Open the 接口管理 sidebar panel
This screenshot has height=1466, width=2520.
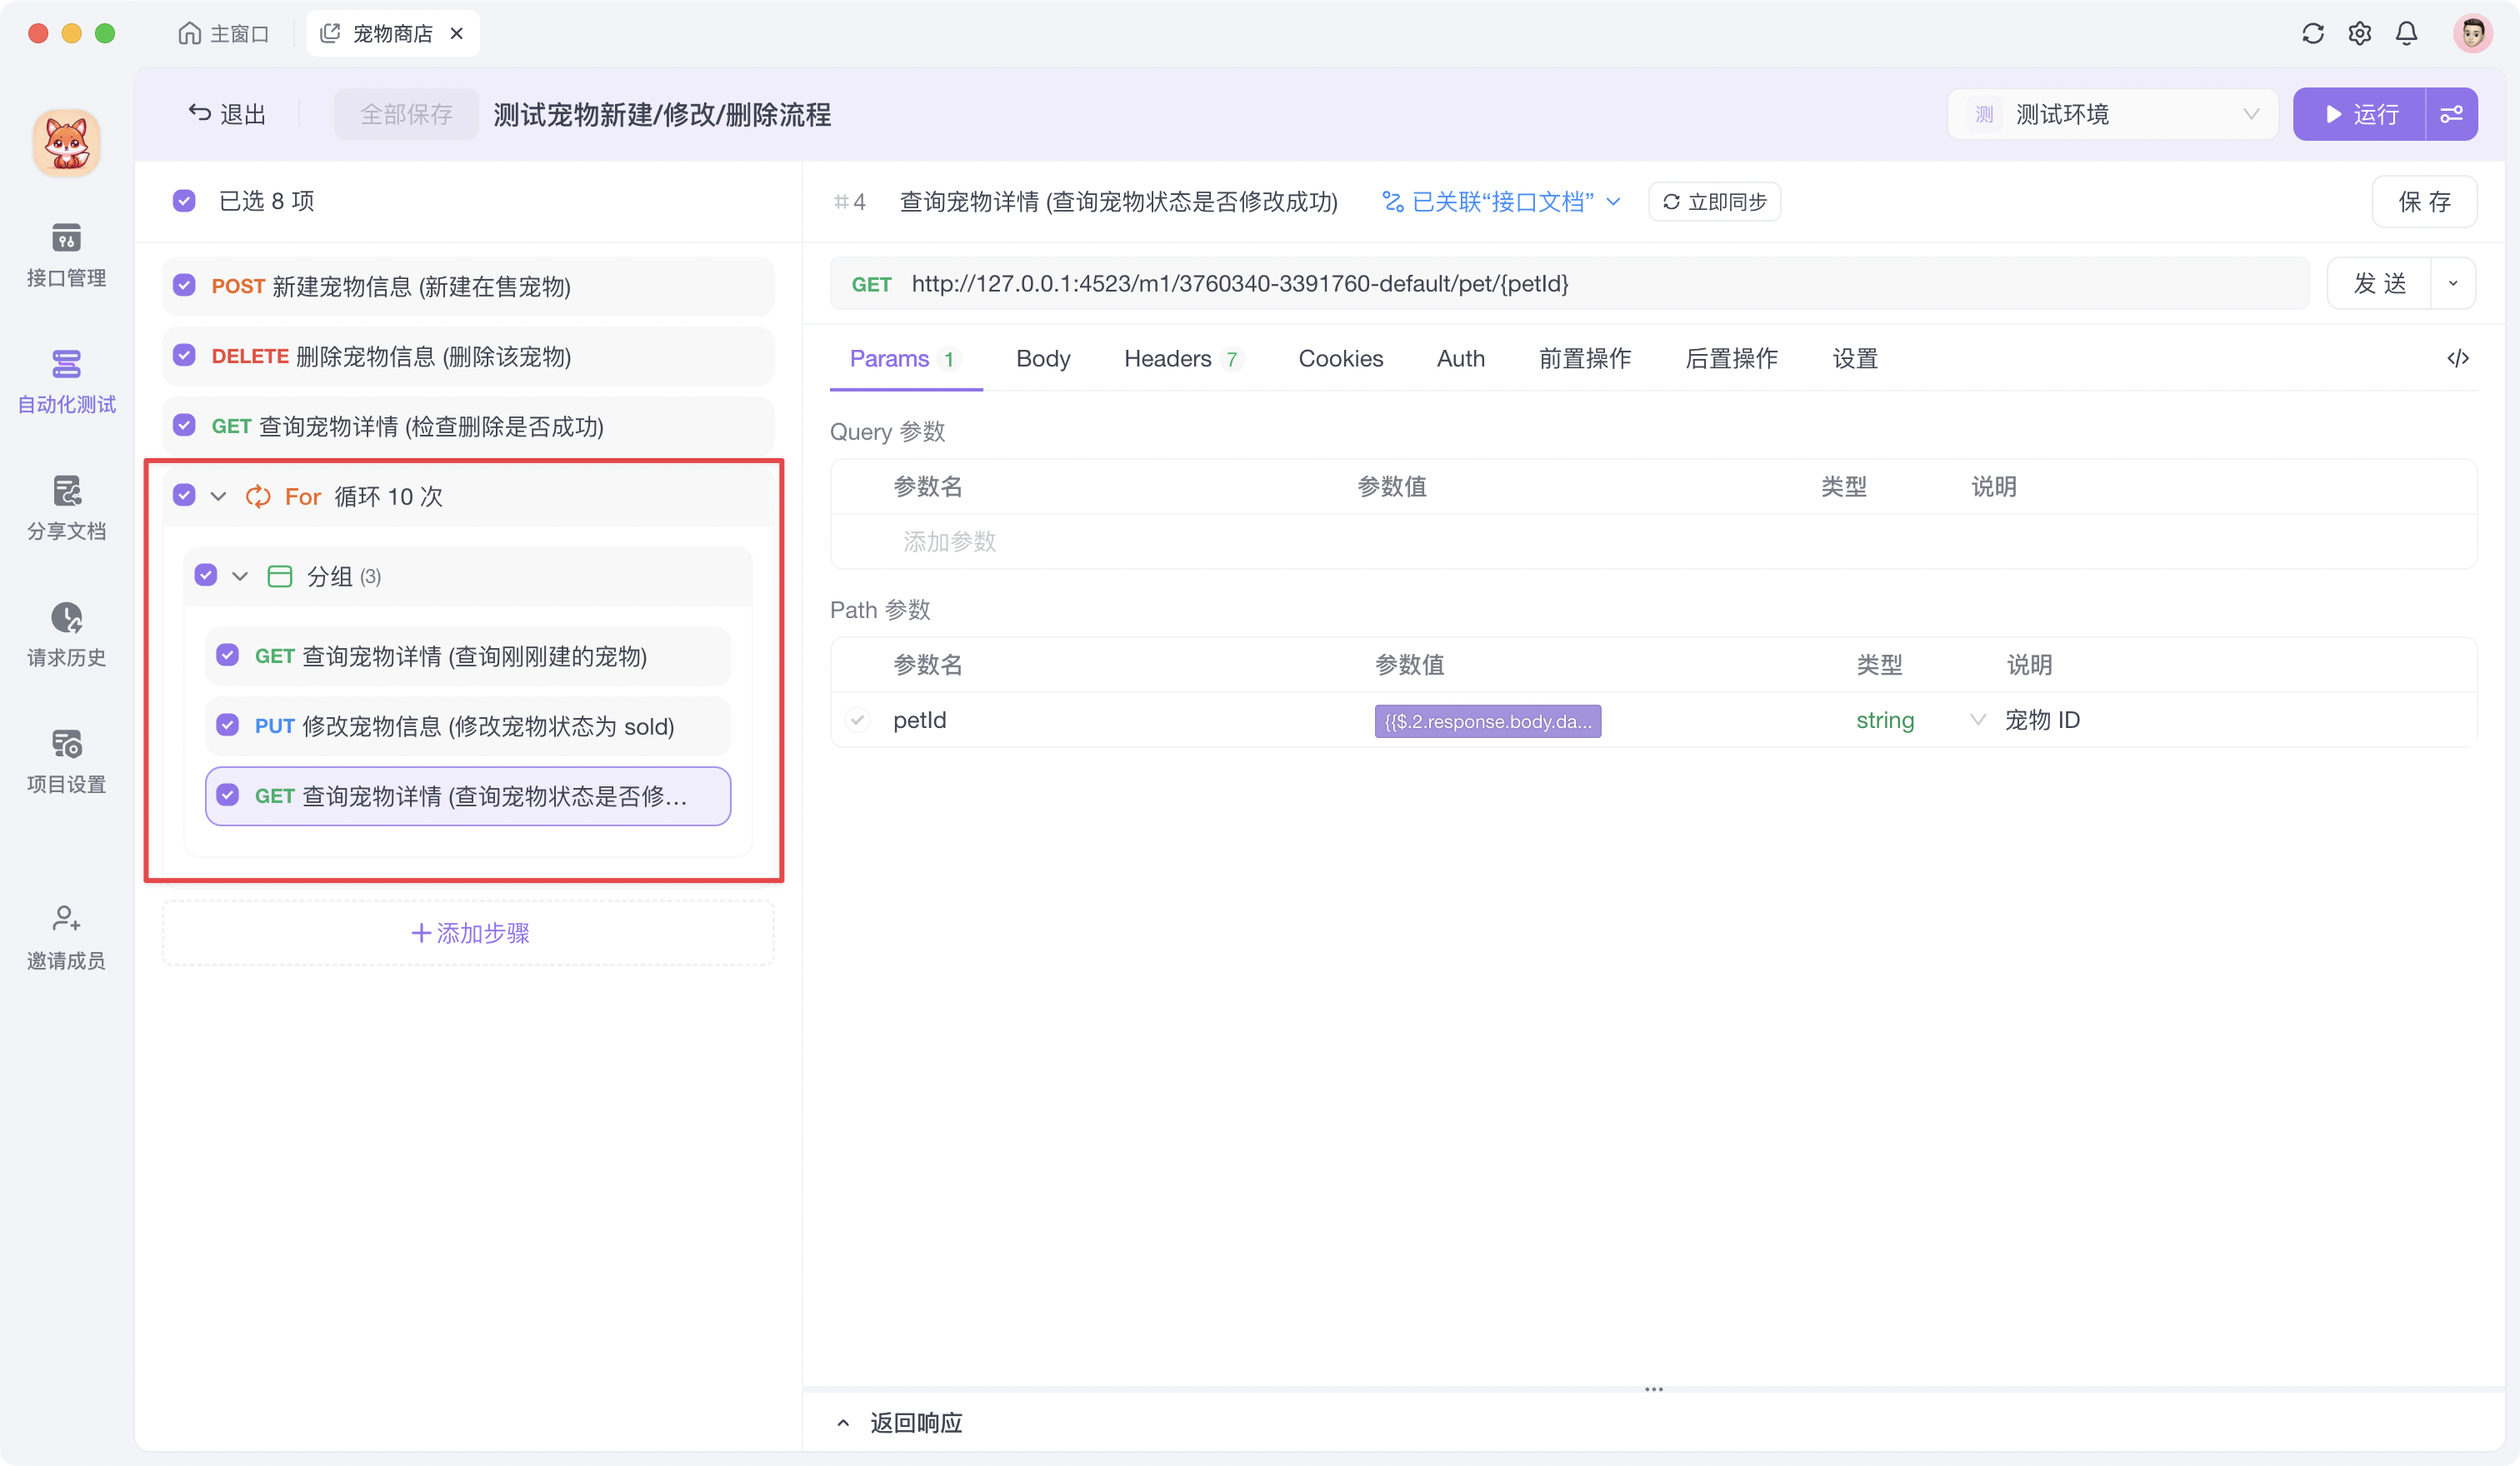(66, 255)
